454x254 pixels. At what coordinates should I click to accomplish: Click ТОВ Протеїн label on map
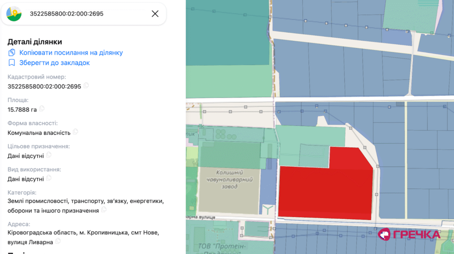[222, 247]
